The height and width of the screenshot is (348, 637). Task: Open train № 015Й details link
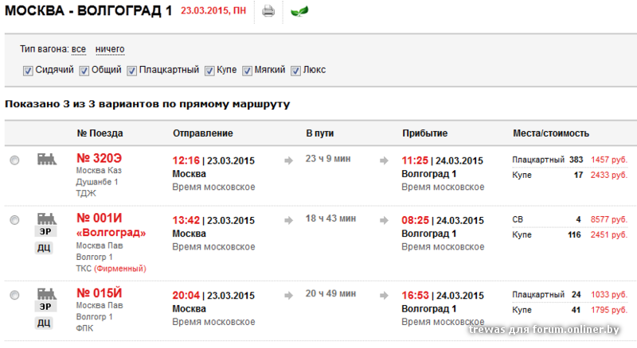pos(100,292)
